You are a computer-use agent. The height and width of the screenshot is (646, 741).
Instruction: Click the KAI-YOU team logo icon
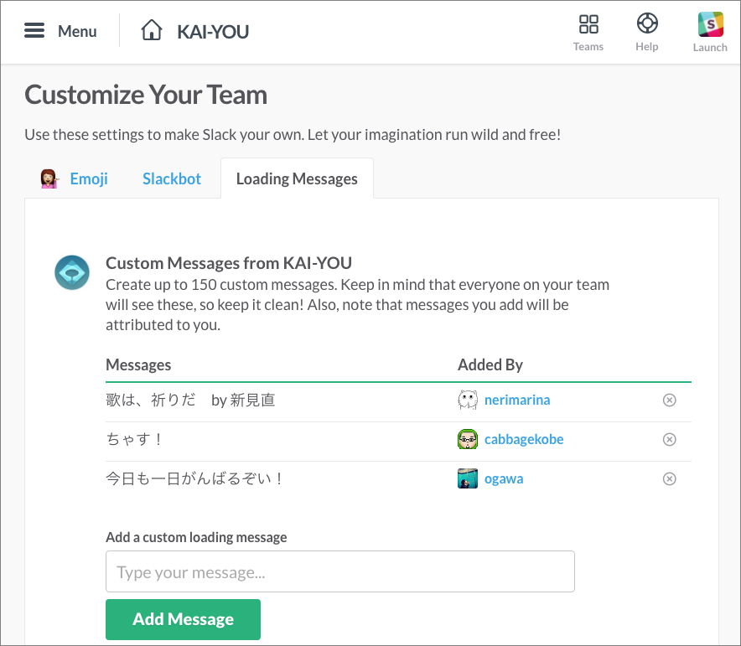click(x=72, y=272)
